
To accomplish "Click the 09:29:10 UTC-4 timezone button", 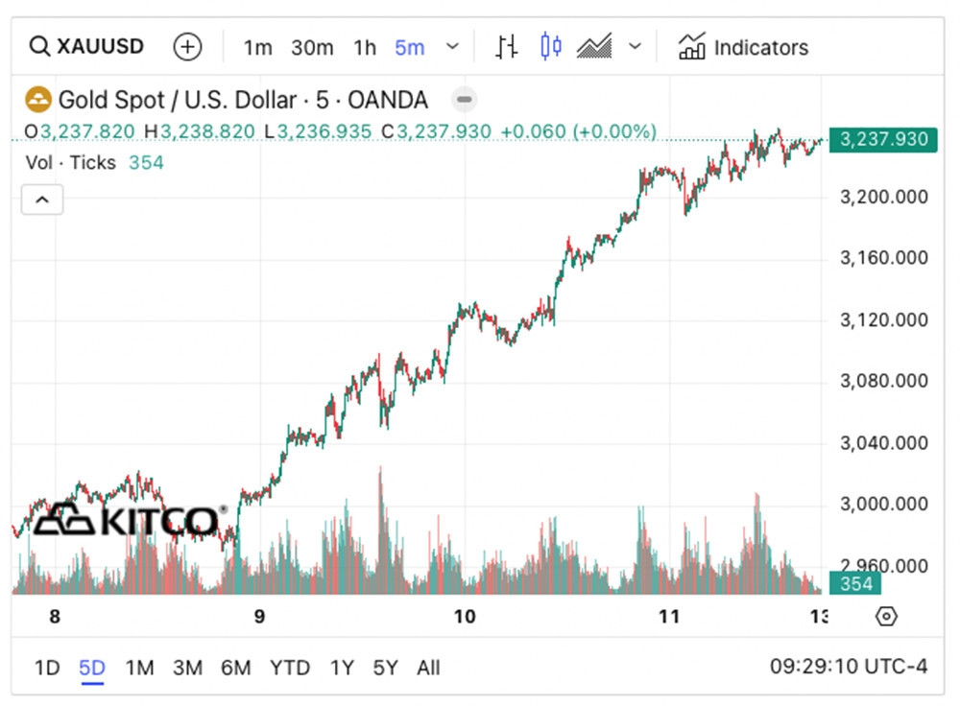I will point(848,666).
